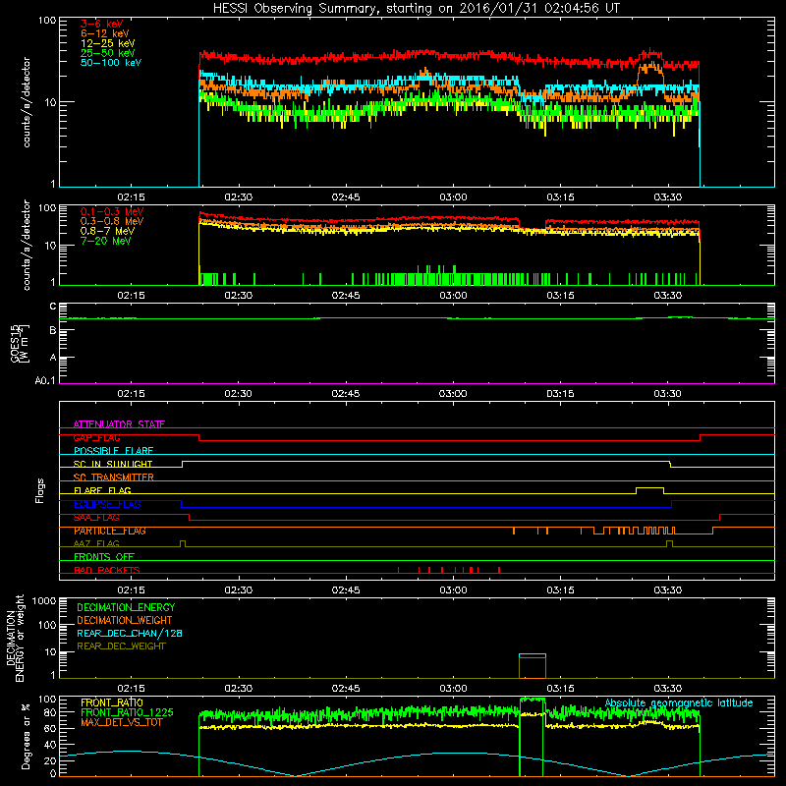Select the cyan 50-100 keV legend entry

111,63
